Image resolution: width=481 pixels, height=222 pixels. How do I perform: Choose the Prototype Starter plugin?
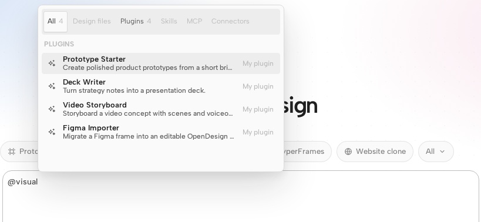click(x=161, y=63)
